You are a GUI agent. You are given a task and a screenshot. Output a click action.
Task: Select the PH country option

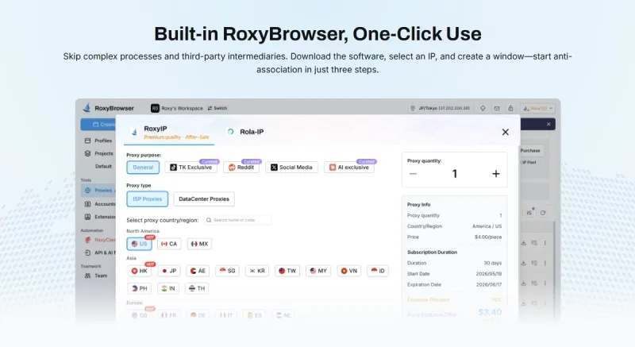tap(139, 288)
